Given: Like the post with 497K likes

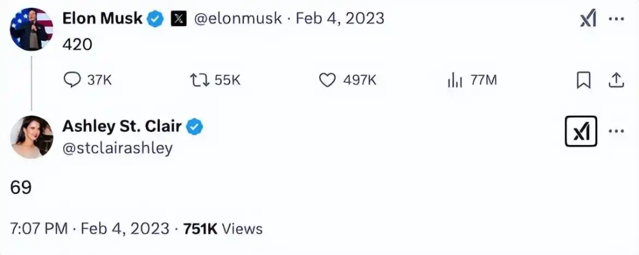Looking at the screenshot, I should click(x=327, y=80).
